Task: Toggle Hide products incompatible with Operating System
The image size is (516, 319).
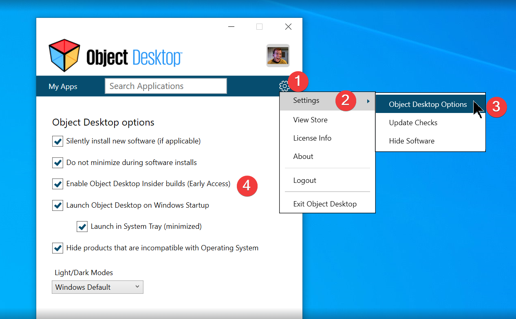Action: point(57,248)
